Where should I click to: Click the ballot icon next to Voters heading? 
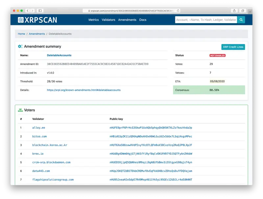click(x=20, y=110)
